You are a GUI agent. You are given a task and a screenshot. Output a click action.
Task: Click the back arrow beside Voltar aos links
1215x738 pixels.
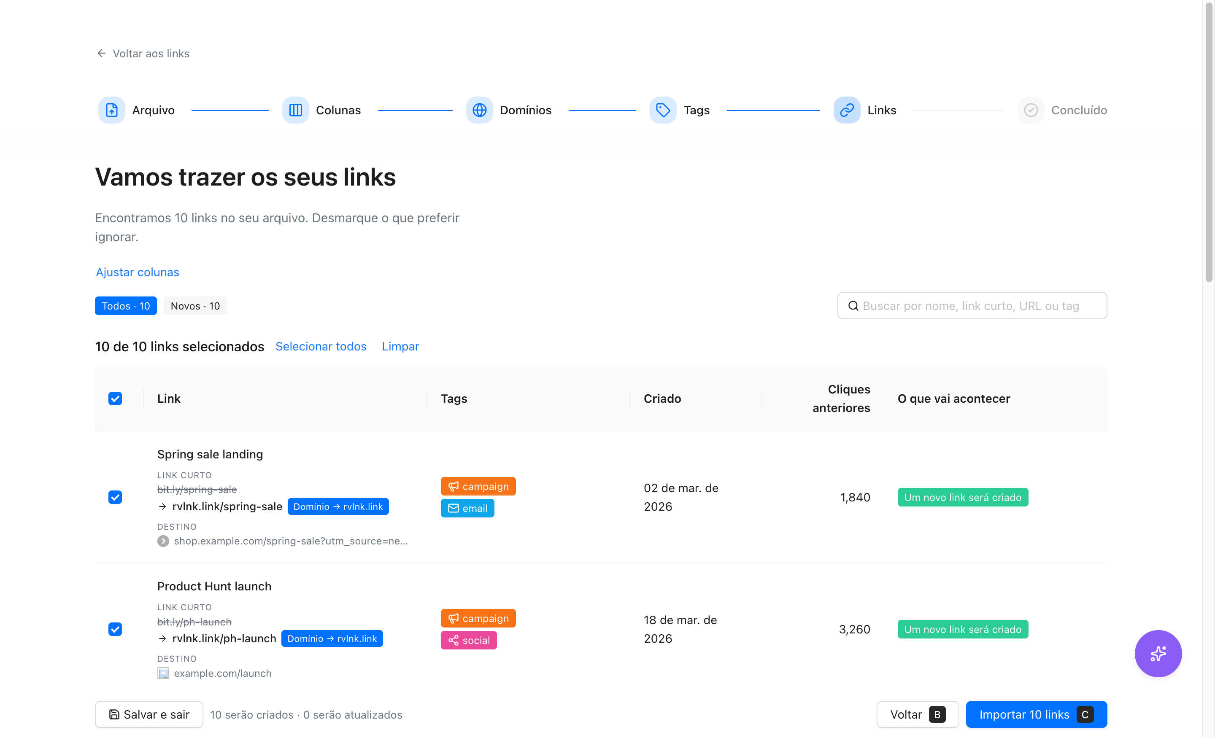(102, 53)
